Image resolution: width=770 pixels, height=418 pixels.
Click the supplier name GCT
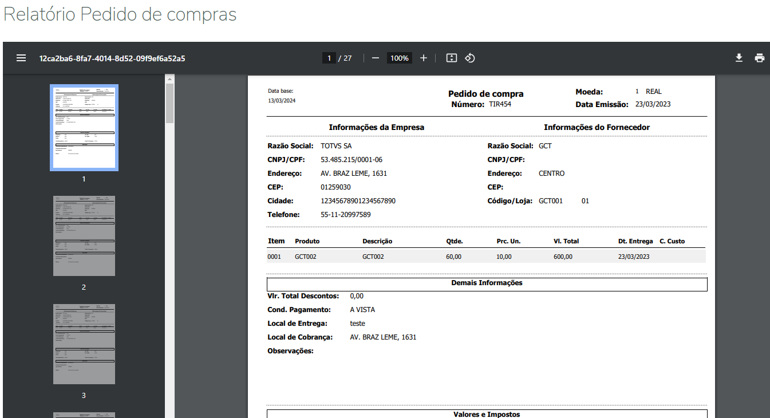(545, 146)
